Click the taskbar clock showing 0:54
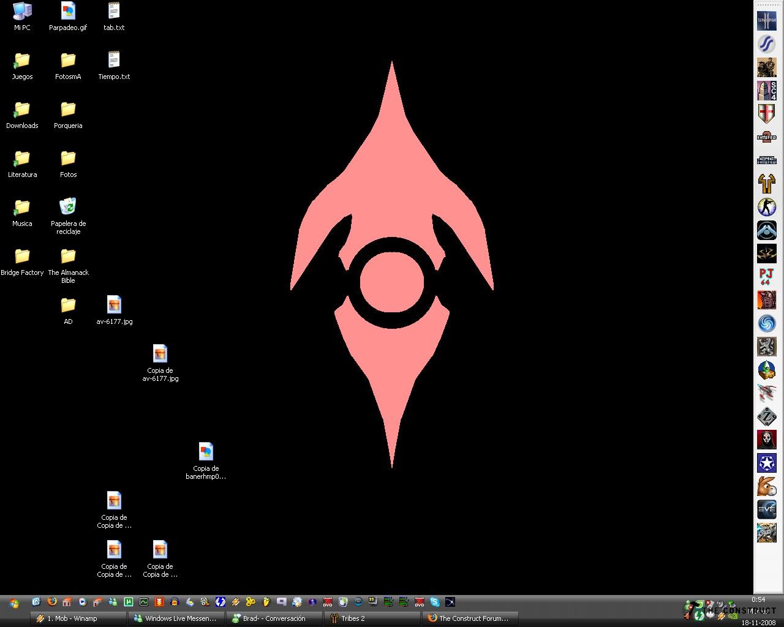This screenshot has height=627, width=784. click(x=758, y=599)
